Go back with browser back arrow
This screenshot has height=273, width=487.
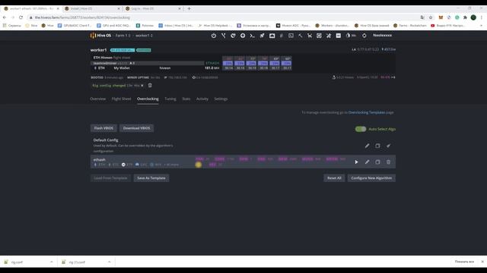[x=5, y=17]
